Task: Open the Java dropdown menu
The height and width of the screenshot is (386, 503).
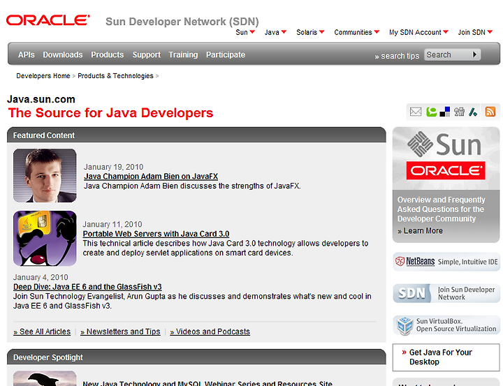Action: point(275,32)
